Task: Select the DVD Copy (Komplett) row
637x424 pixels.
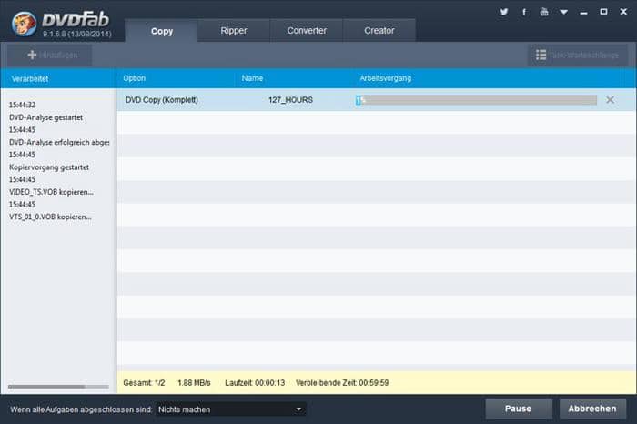Action: click(376, 100)
